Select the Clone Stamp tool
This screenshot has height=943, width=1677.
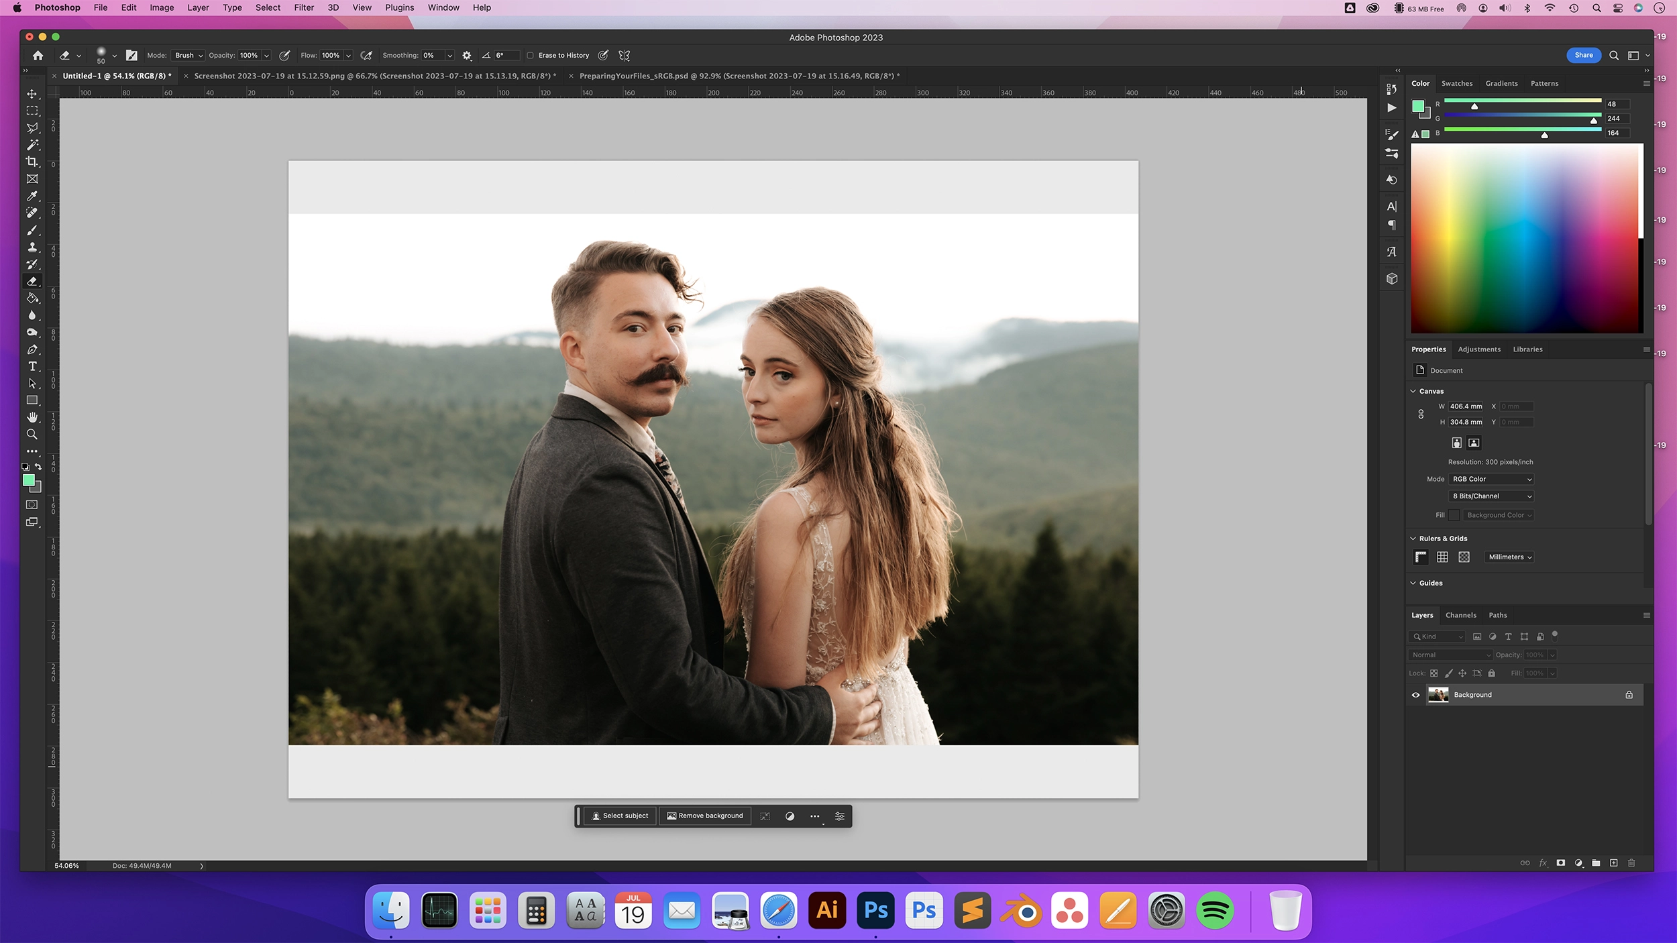tap(32, 247)
